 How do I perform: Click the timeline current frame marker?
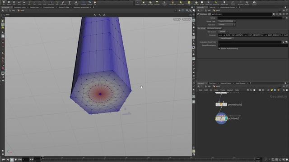click(42, 157)
